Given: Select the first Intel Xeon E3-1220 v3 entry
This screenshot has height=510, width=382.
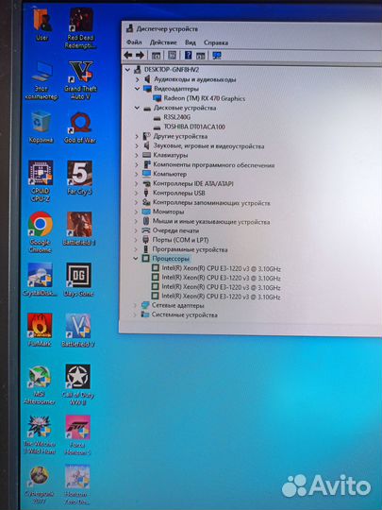Looking at the screenshot, I should (222, 268).
